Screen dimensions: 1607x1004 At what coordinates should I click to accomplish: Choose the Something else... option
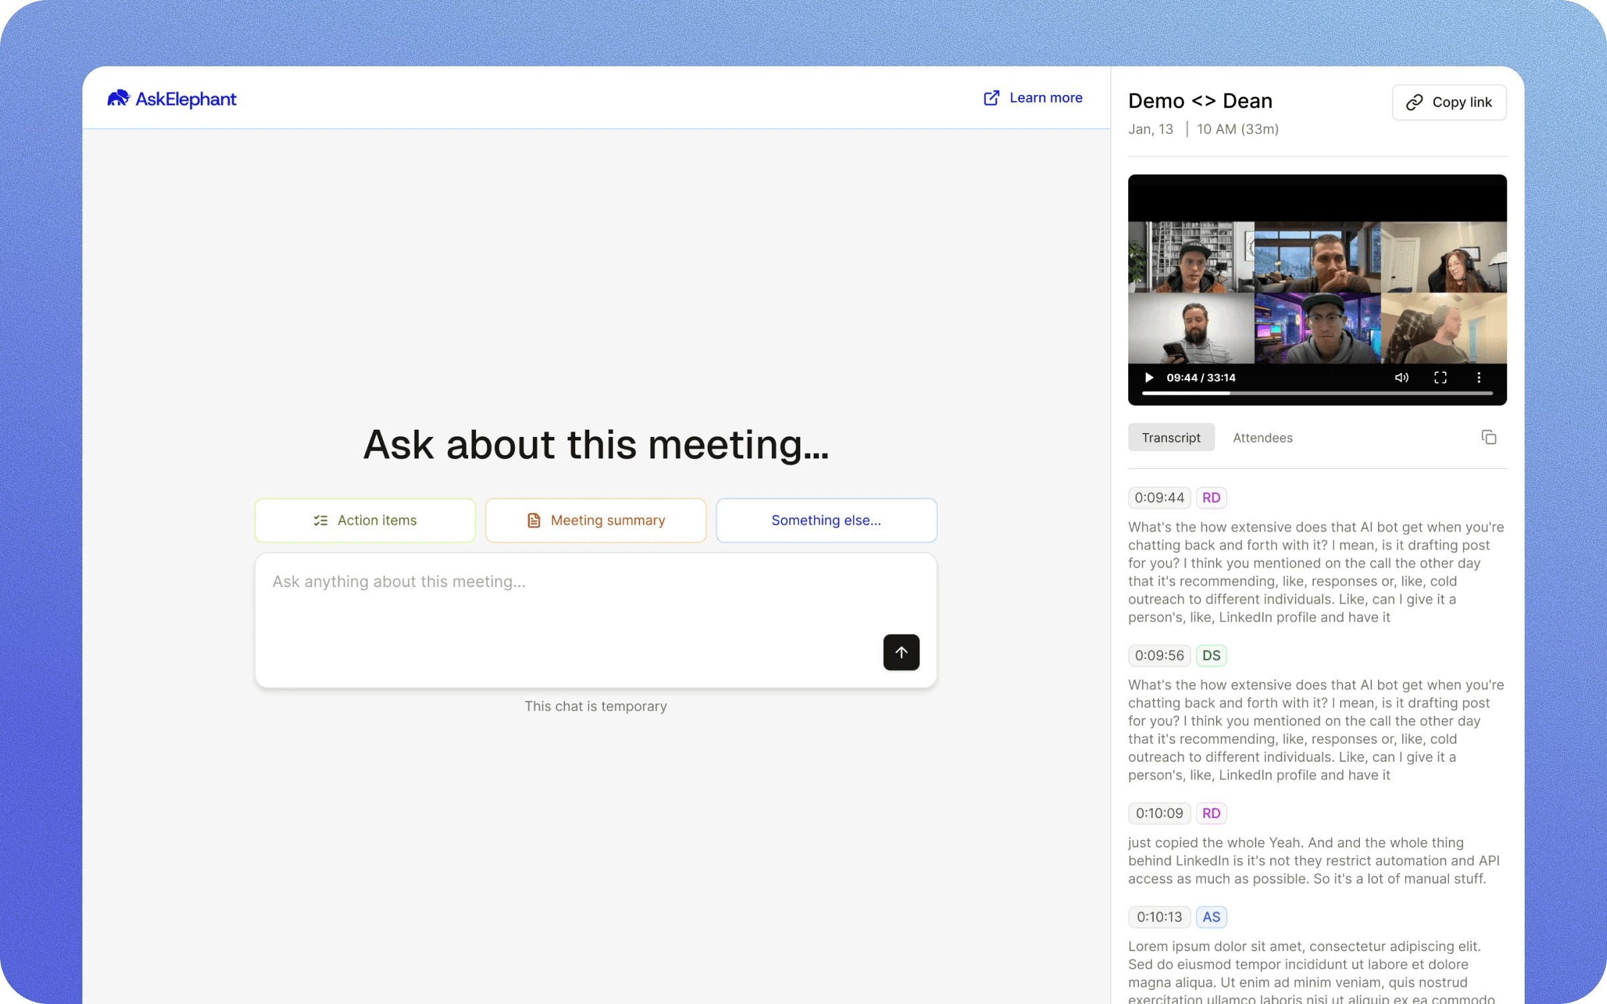(826, 520)
